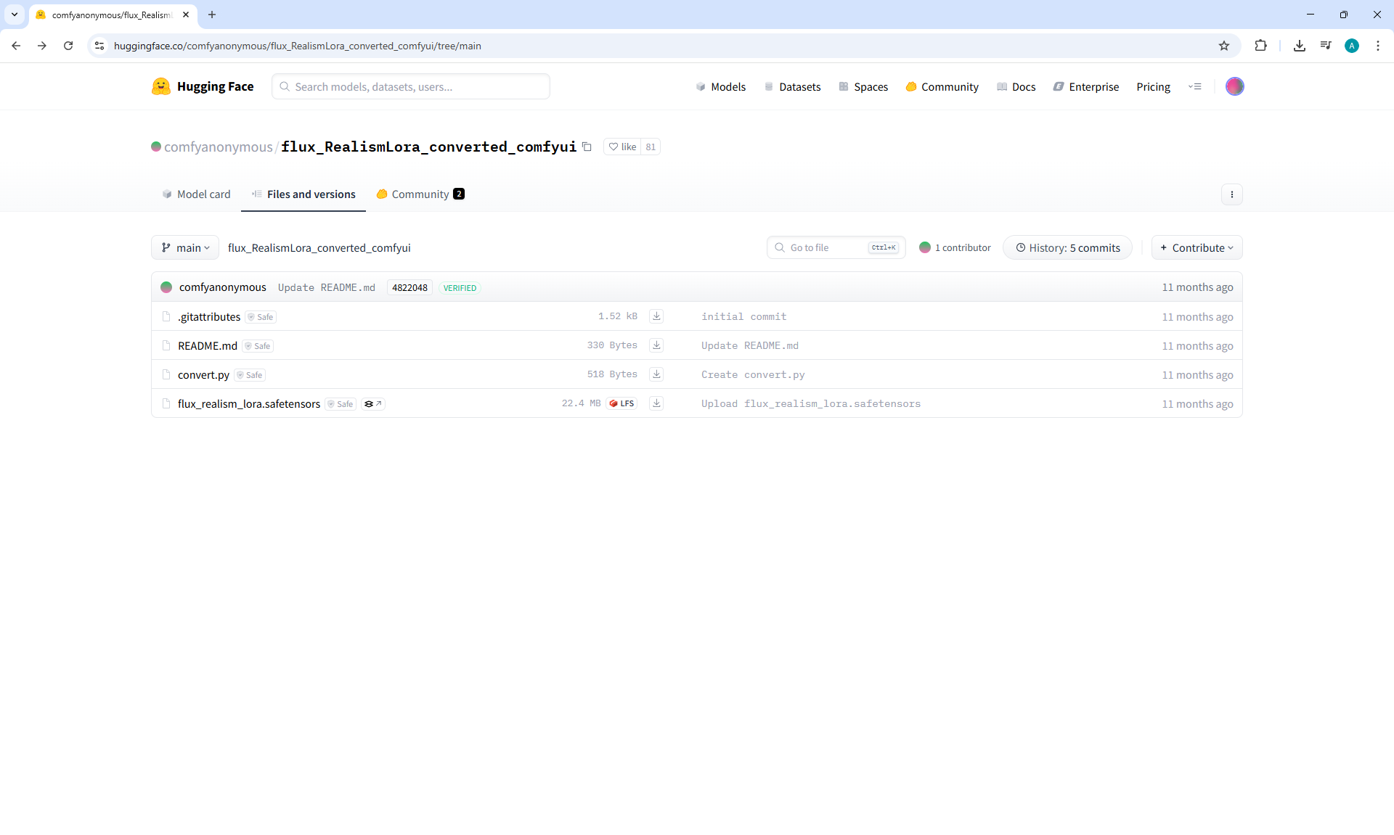View History: 5 commits

1067,247
